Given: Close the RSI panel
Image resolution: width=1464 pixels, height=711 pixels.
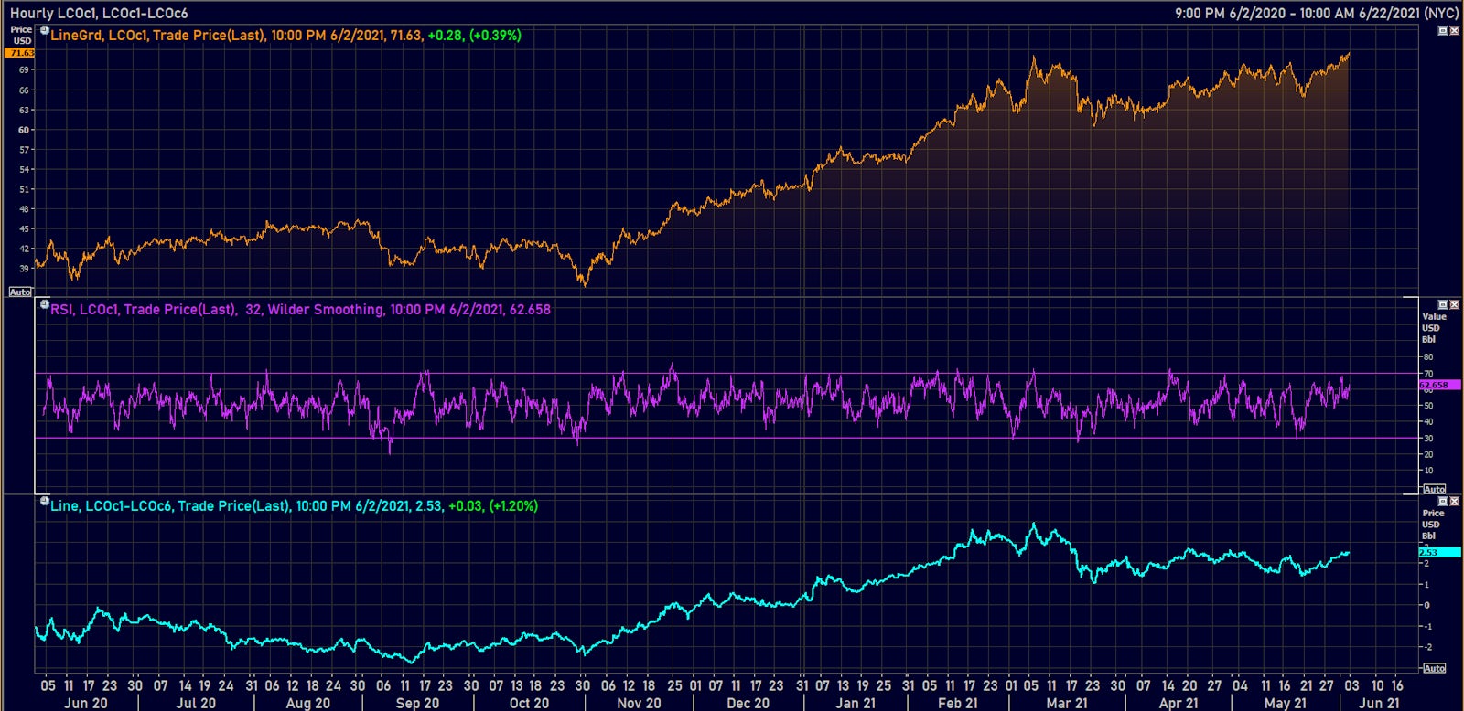Looking at the screenshot, I should click(1455, 304).
